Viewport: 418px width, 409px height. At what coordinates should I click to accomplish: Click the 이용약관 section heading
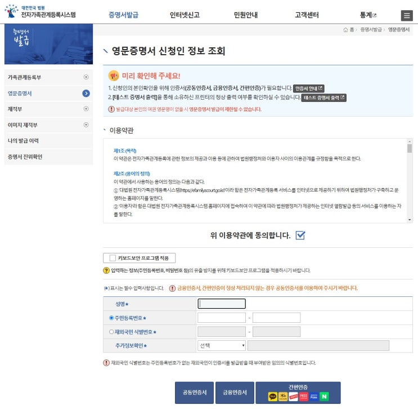pyautogui.click(x=122, y=131)
